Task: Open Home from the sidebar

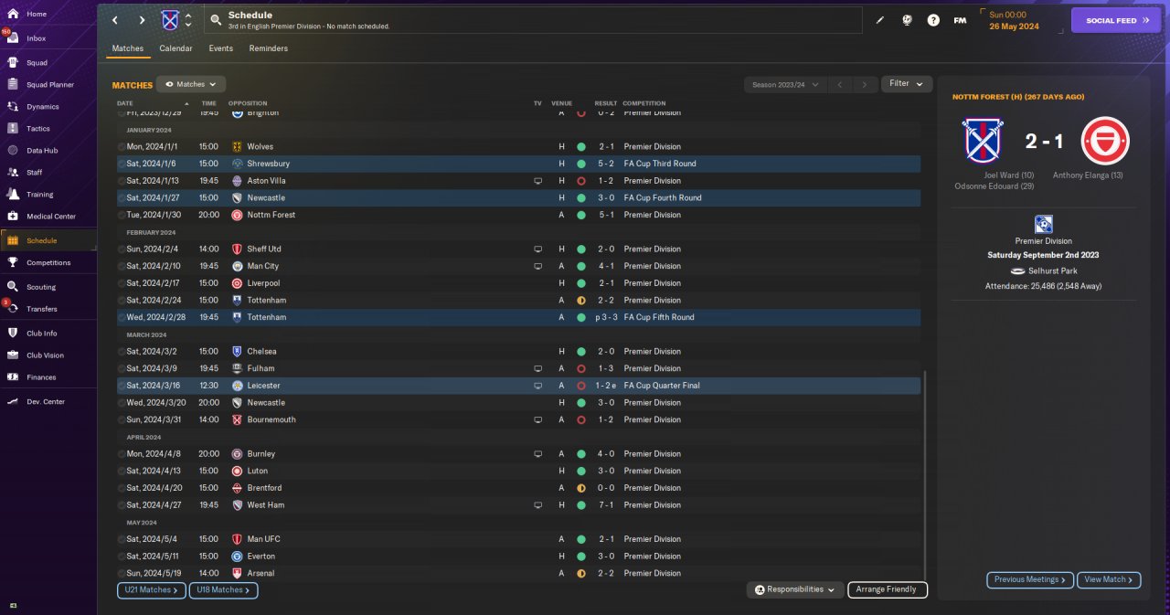Action: click(x=37, y=14)
